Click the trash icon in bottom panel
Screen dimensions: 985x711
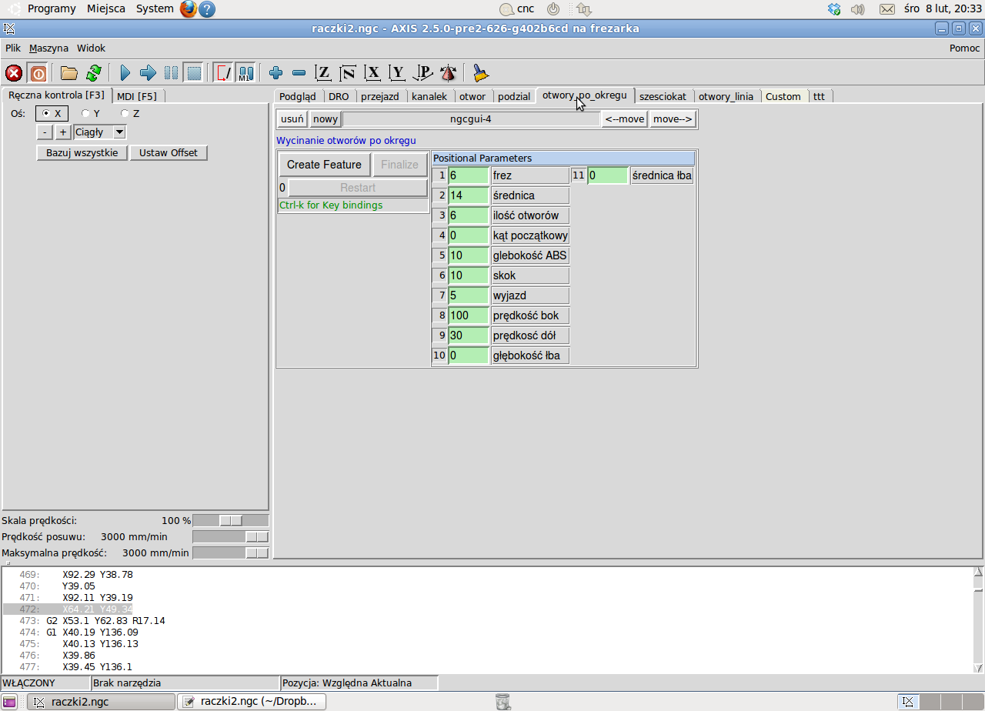click(503, 702)
